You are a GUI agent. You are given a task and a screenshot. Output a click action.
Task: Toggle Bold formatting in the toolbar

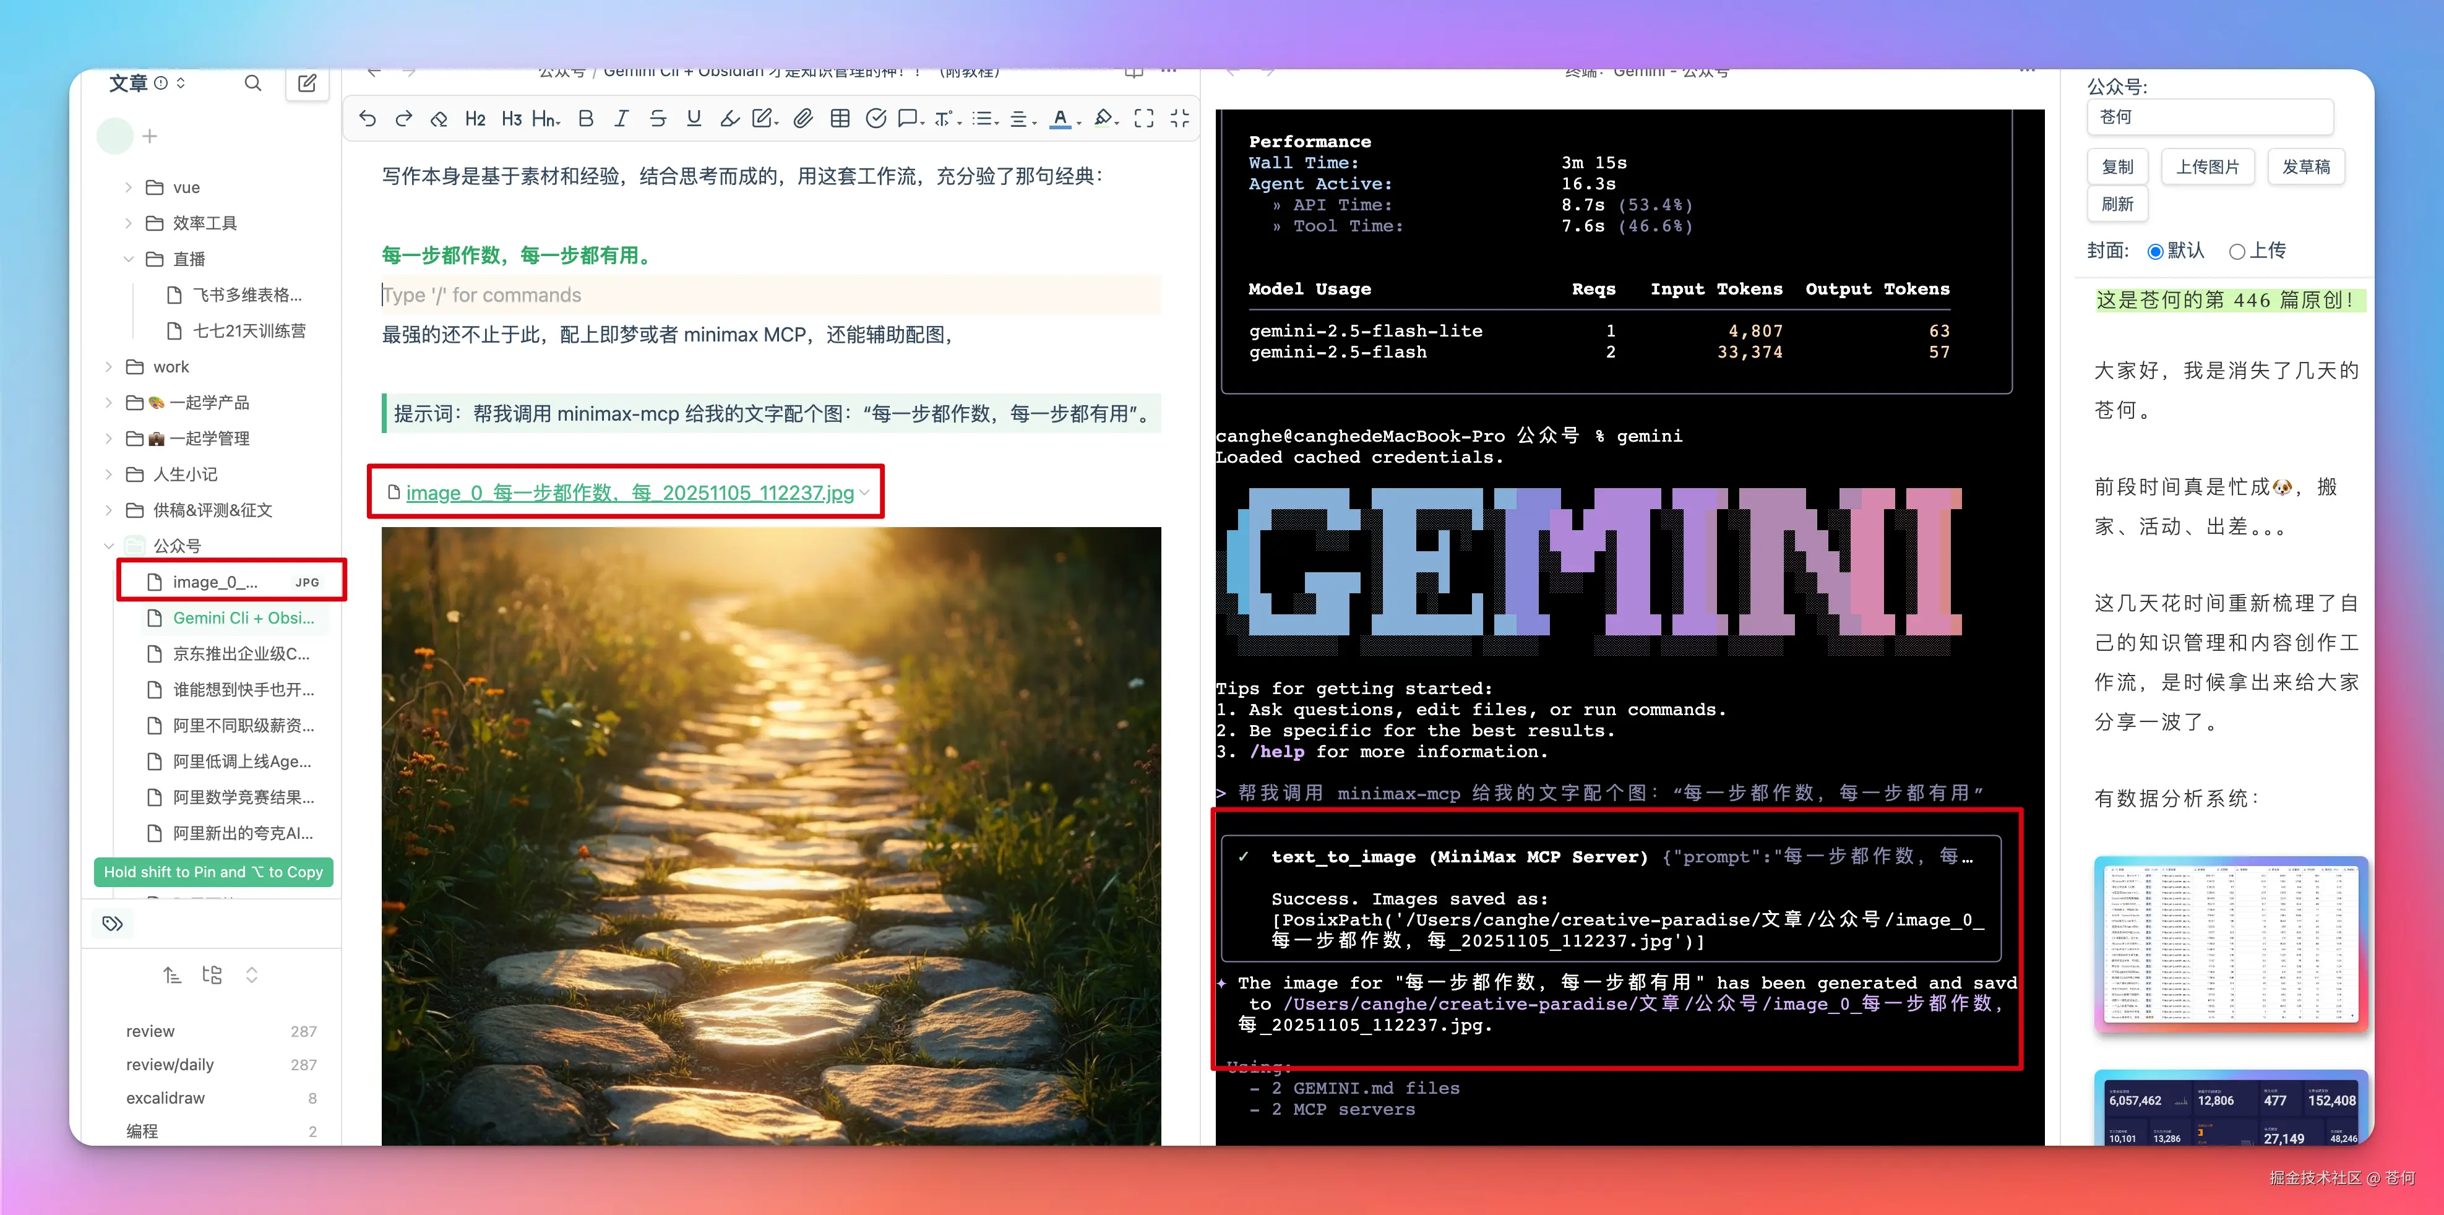pos(585,119)
